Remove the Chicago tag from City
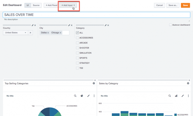This screenshot has width=193, height=116. point(60,33)
